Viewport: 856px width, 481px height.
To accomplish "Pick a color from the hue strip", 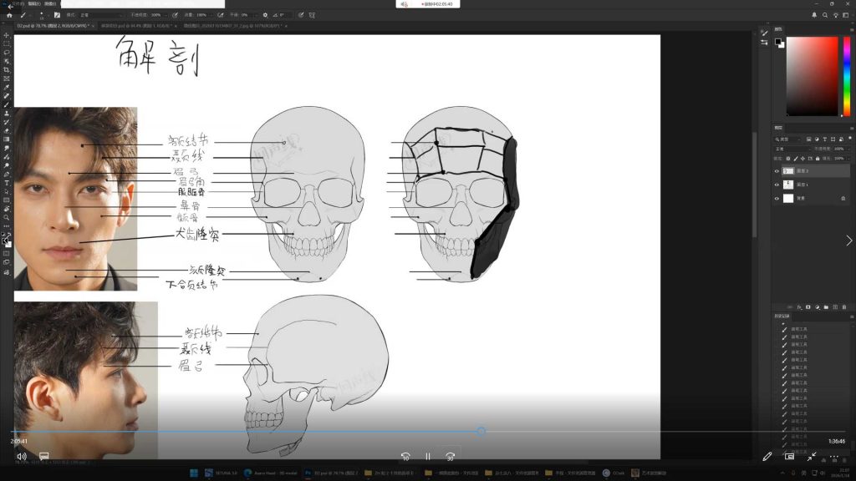I will (846, 75).
